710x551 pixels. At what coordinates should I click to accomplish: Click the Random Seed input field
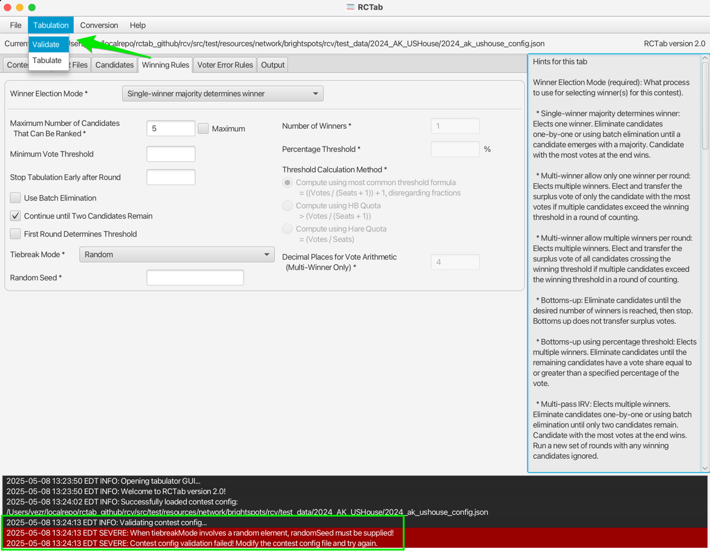tap(195, 278)
